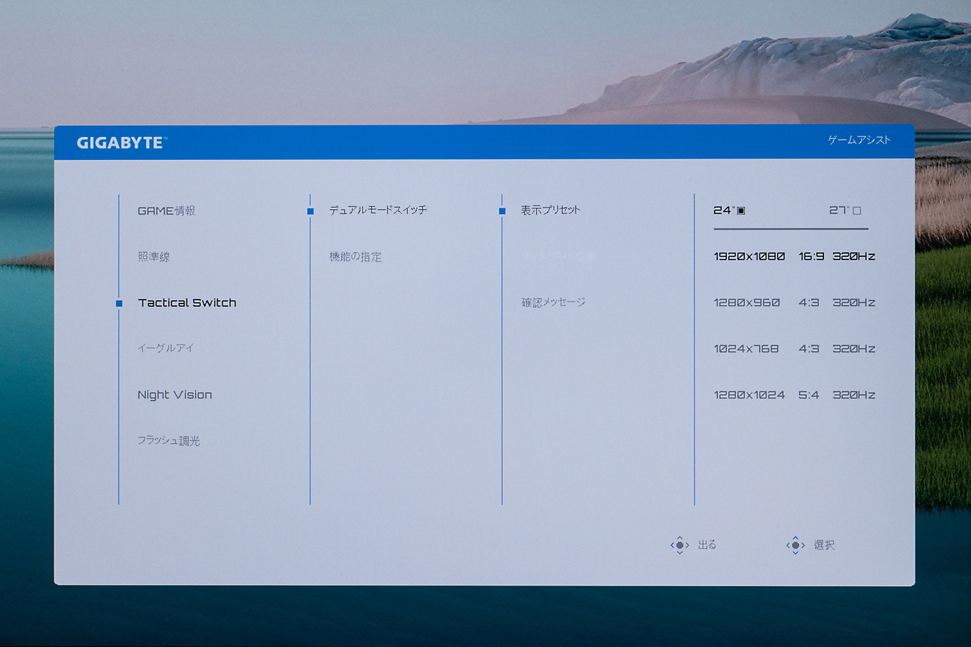Click the GIGABYTE logo in the header
971x647 pixels.
[122, 143]
